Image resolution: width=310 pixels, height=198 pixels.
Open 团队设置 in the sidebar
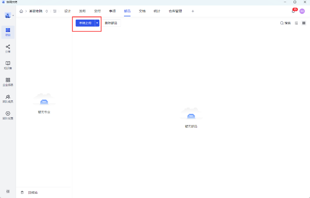click(x=8, y=115)
